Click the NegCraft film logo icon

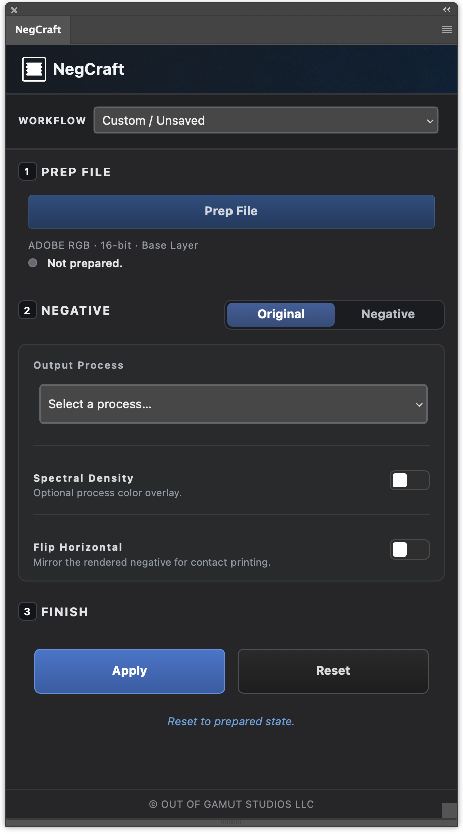coord(34,69)
